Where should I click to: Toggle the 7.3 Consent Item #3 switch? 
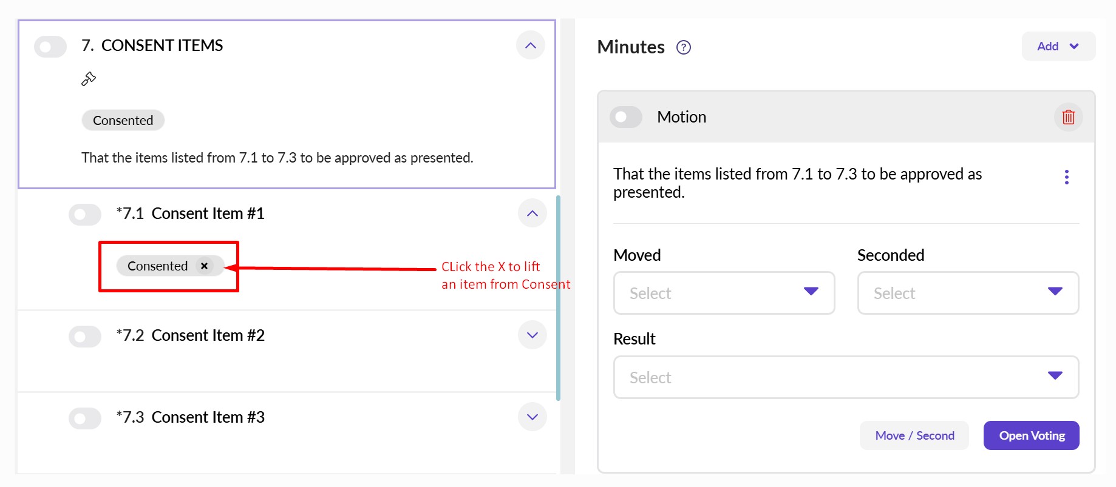click(85, 418)
